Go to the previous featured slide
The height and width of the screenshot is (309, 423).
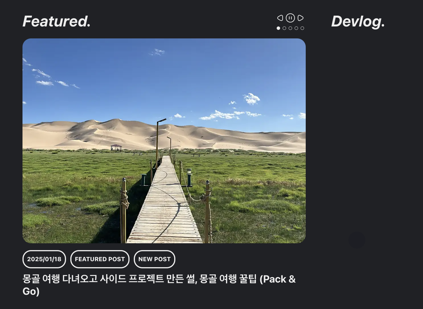(x=280, y=18)
